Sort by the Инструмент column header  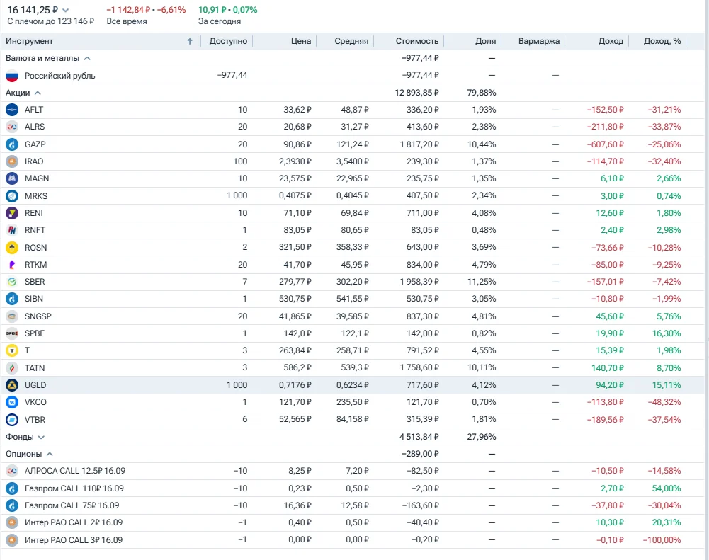click(x=29, y=41)
